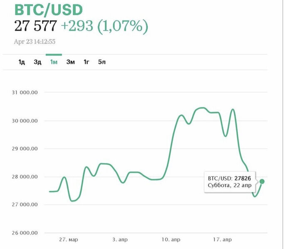Viewport: 289px width, 249px height.
Task: Click the Apr 23 14:12:55 timestamp
Action: pyautogui.click(x=35, y=41)
